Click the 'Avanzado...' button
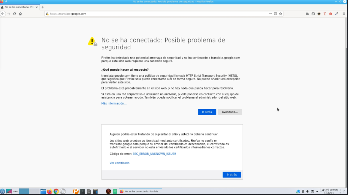 230,112
